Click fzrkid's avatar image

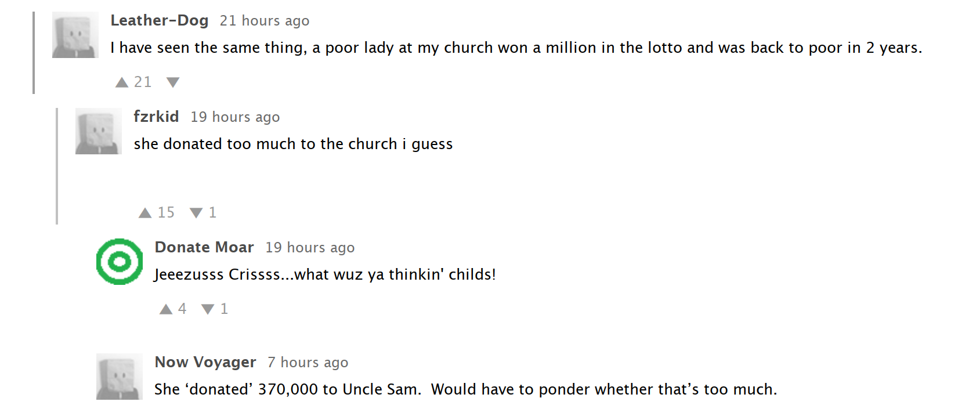point(99,131)
